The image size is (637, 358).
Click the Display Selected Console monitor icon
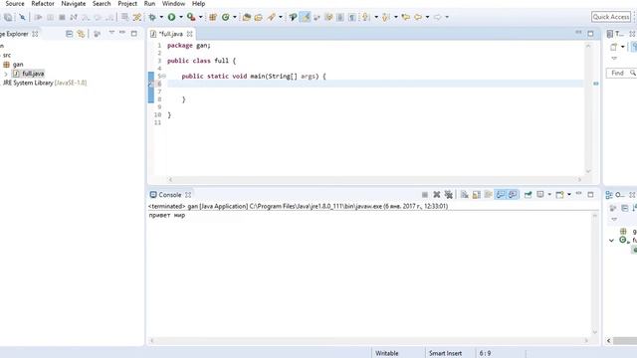(x=540, y=195)
